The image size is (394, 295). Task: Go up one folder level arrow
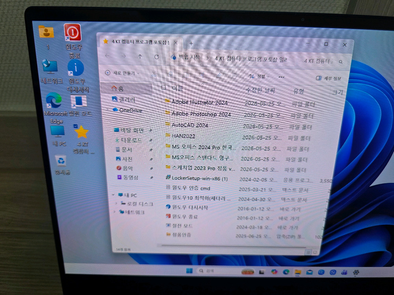point(140,56)
